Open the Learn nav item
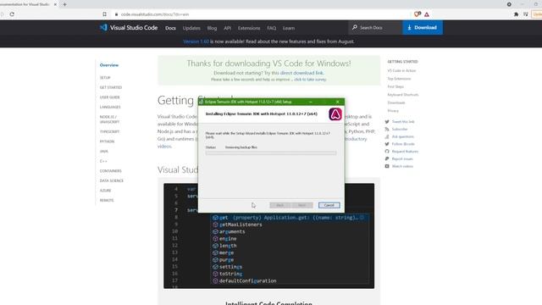This screenshot has width=542, height=305. (x=289, y=28)
